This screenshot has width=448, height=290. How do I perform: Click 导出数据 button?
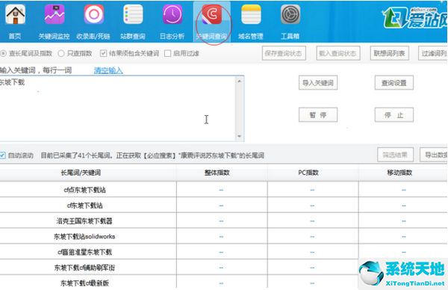coord(434,155)
